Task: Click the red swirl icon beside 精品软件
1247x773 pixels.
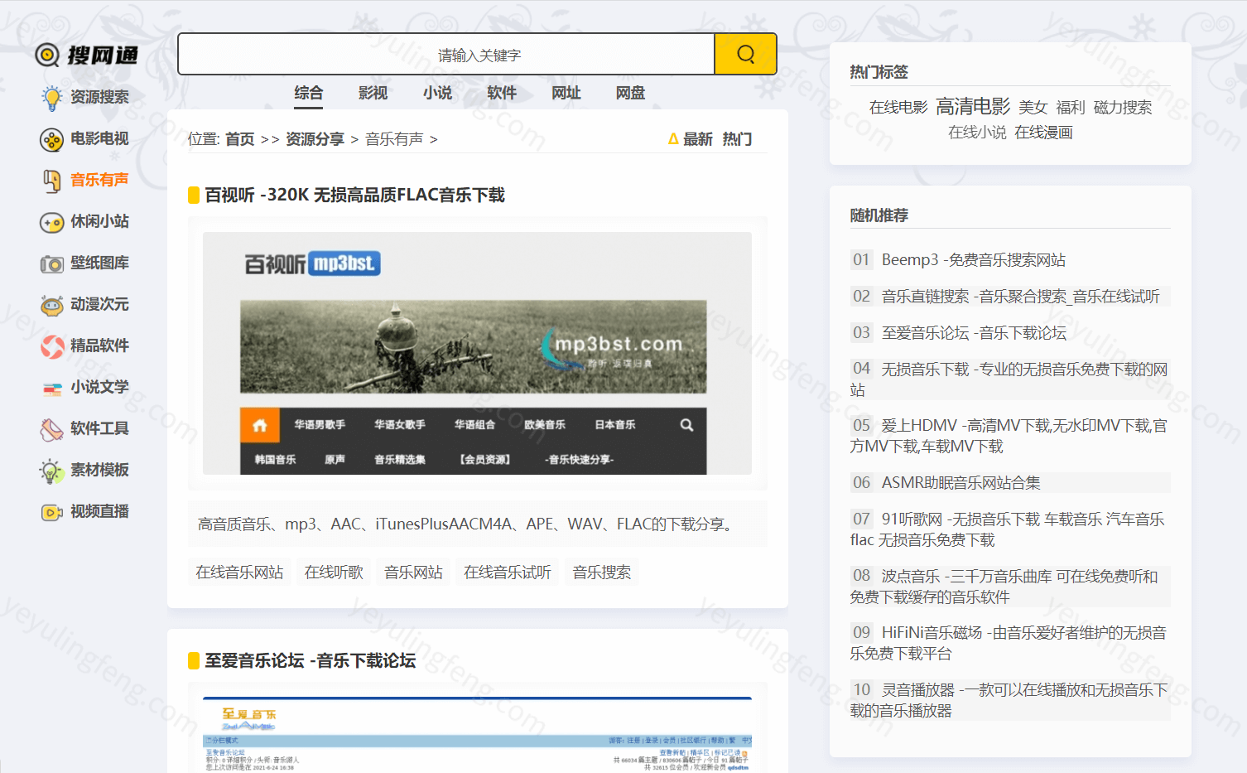Action: pyautogui.click(x=52, y=346)
